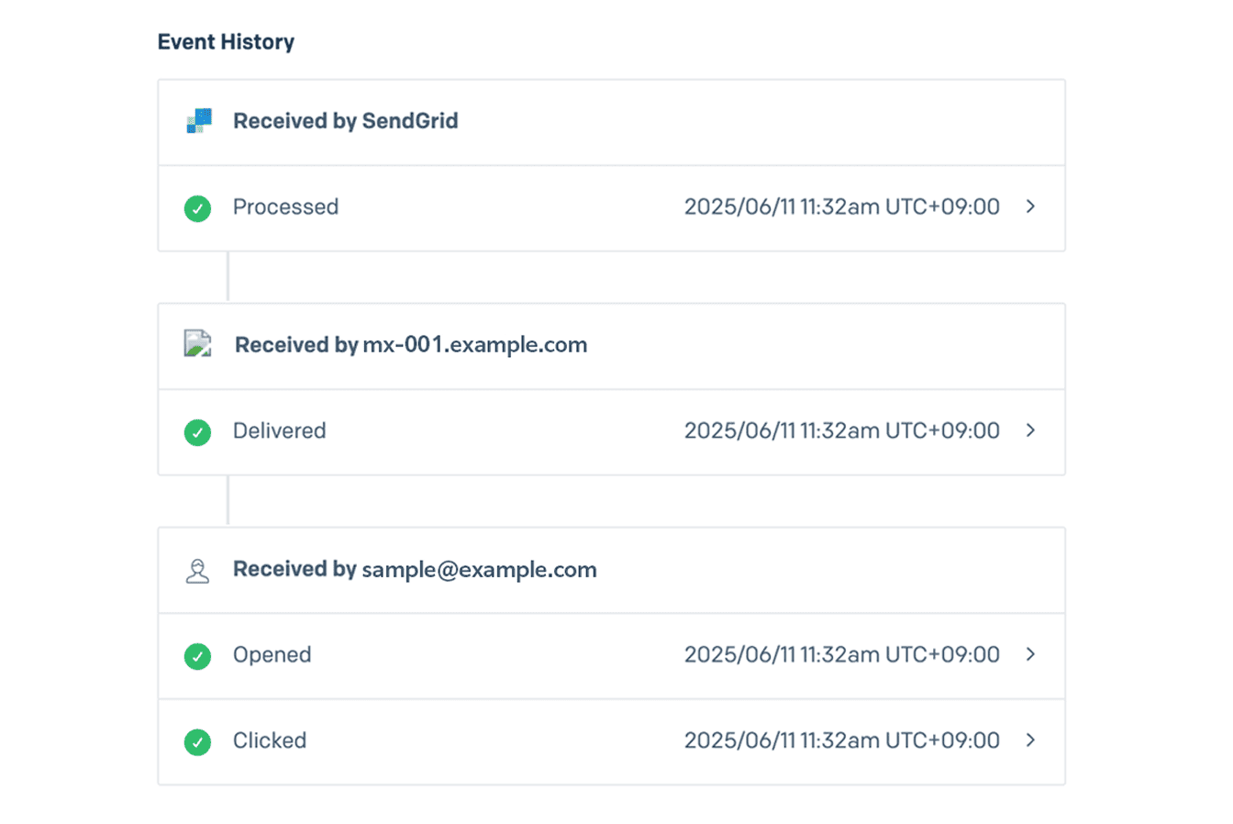Expand the Opened event chevron
The image size is (1233, 824).
pyautogui.click(x=1030, y=654)
